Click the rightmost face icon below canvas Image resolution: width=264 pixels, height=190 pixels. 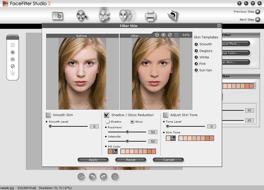(x=115, y=177)
